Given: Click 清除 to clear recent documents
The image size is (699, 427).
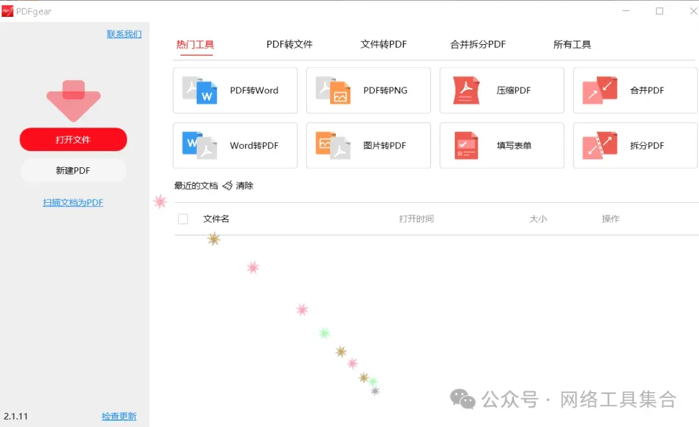Looking at the screenshot, I should [x=244, y=185].
